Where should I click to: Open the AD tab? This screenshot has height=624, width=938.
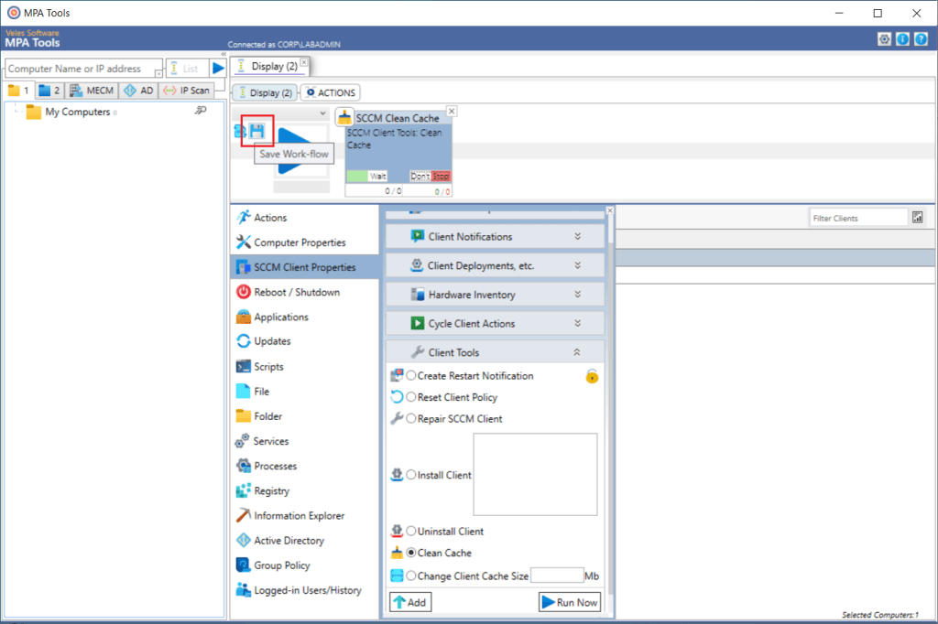tap(139, 91)
